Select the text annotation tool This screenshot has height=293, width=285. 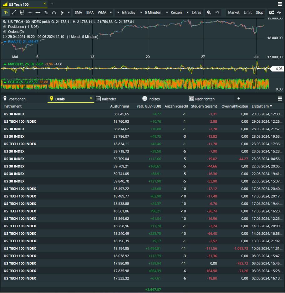click(x=6, y=13)
